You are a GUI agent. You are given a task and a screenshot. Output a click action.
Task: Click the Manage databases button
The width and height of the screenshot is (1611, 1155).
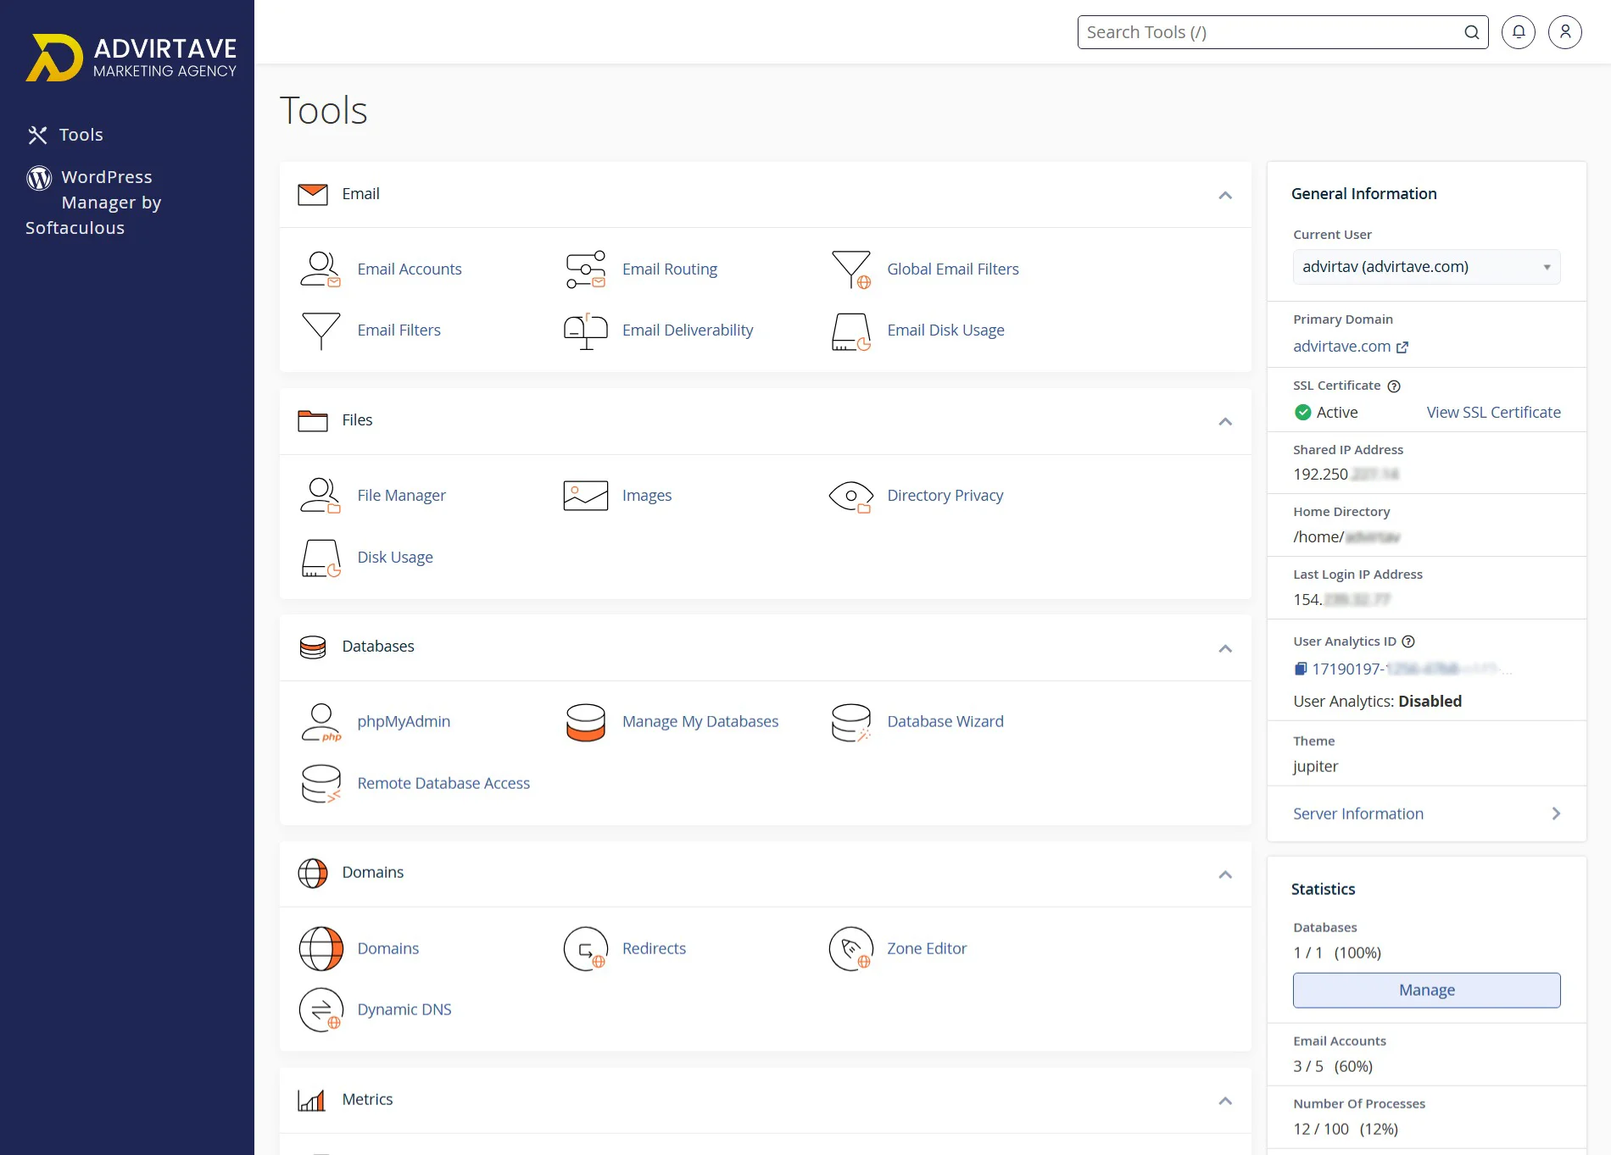pos(1427,990)
